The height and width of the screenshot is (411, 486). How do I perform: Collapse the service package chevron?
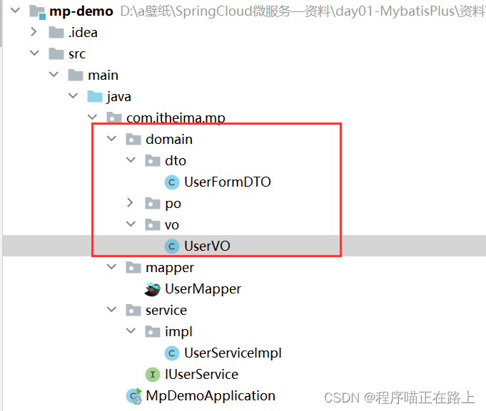[111, 309]
